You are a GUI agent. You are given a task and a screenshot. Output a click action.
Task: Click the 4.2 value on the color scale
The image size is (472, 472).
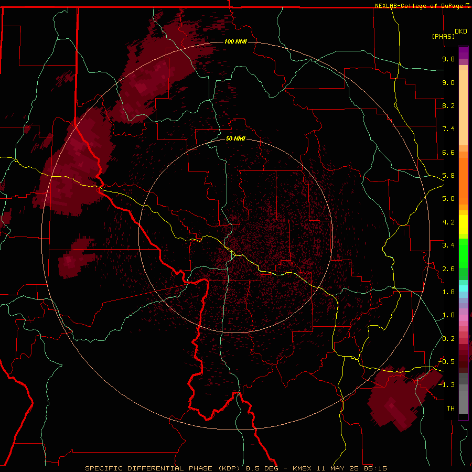pyautogui.click(x=448, y=222)
